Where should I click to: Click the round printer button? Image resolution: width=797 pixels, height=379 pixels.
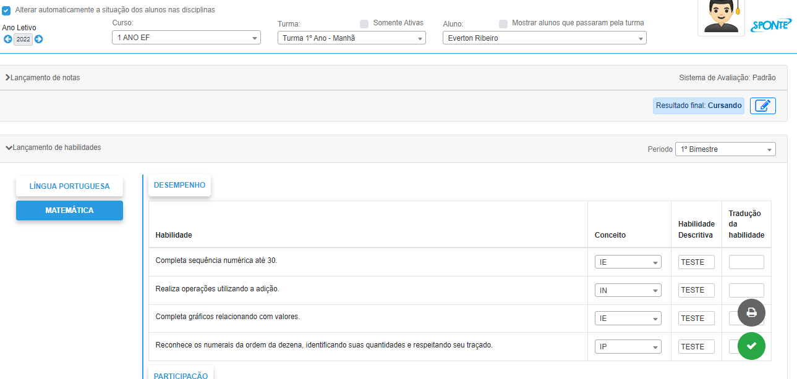[751, 312]
